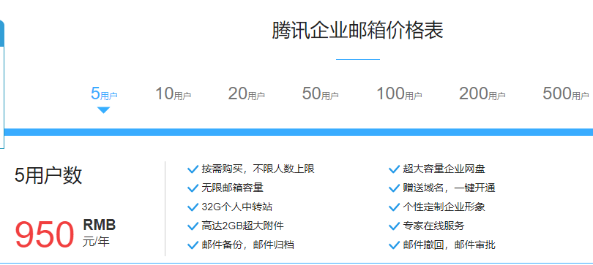Click the text 邮件撤回,邮件审批

(x=449, y=245)
